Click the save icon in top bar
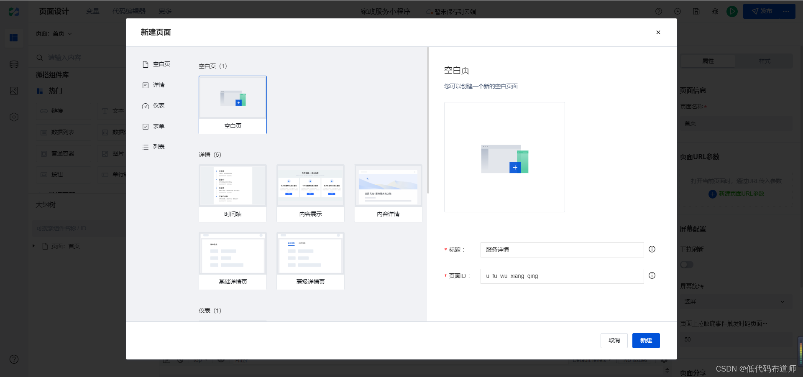The image size is (803, 377). coord(696,12)
